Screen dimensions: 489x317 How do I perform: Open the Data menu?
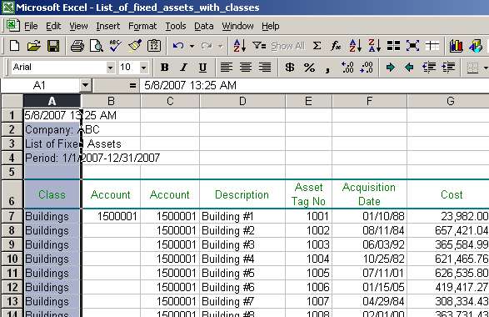[203, 26]
